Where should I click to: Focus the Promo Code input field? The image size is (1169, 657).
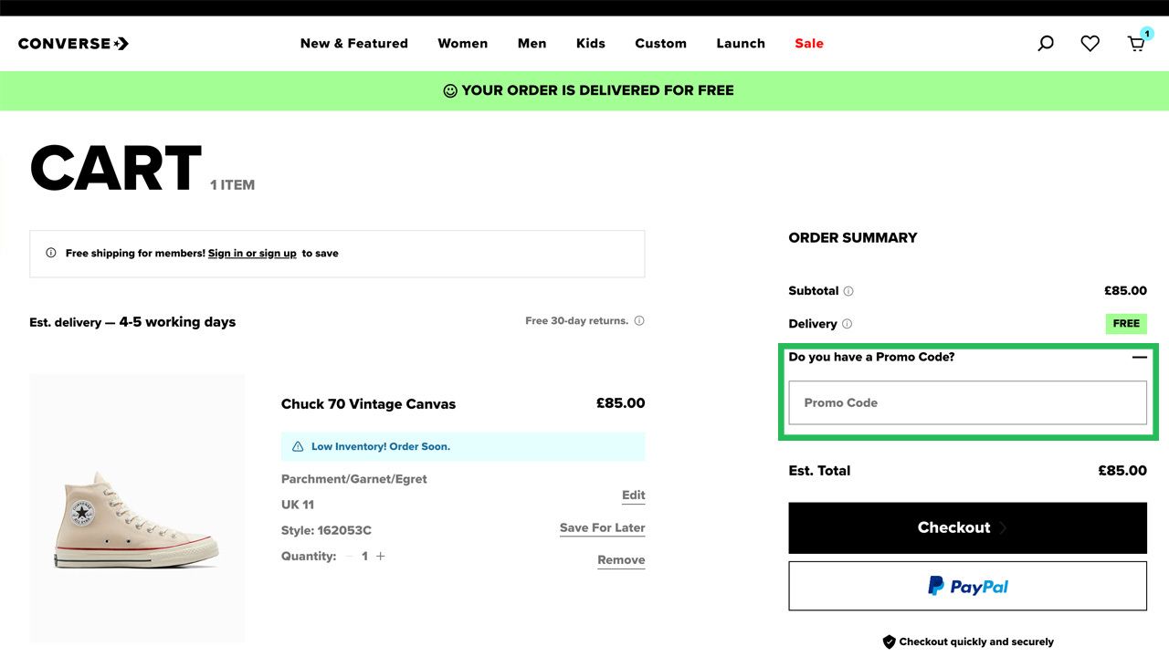[x=967, y=402]
